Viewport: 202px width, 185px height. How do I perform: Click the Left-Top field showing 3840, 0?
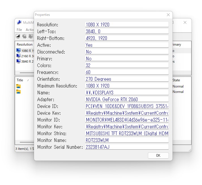127,31
